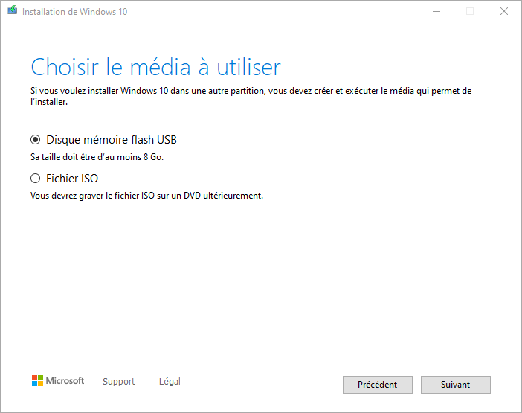Image resolution: width=522 pixels, height=413 pixels.
Task: Click the Microsoft wordmark text
Action: pyautogui.click(x=65, y=381)
